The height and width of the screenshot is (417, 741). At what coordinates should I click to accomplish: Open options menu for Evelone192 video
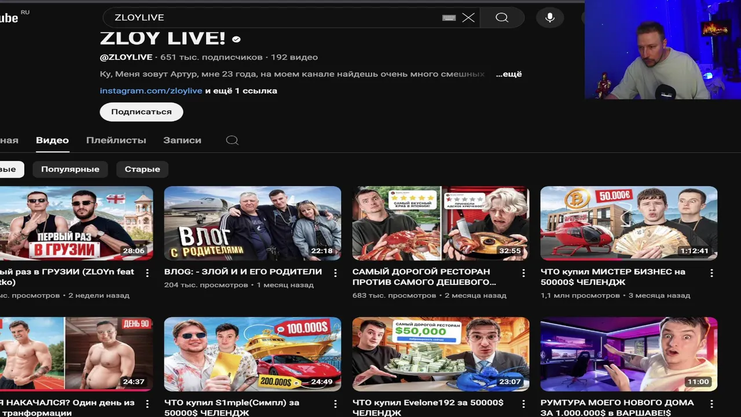tap(523, 404)
